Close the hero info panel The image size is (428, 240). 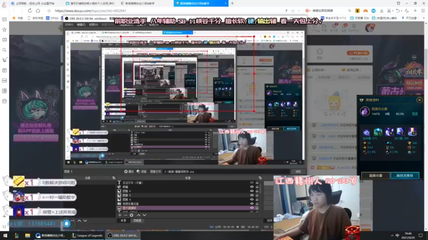pos(419,100)
